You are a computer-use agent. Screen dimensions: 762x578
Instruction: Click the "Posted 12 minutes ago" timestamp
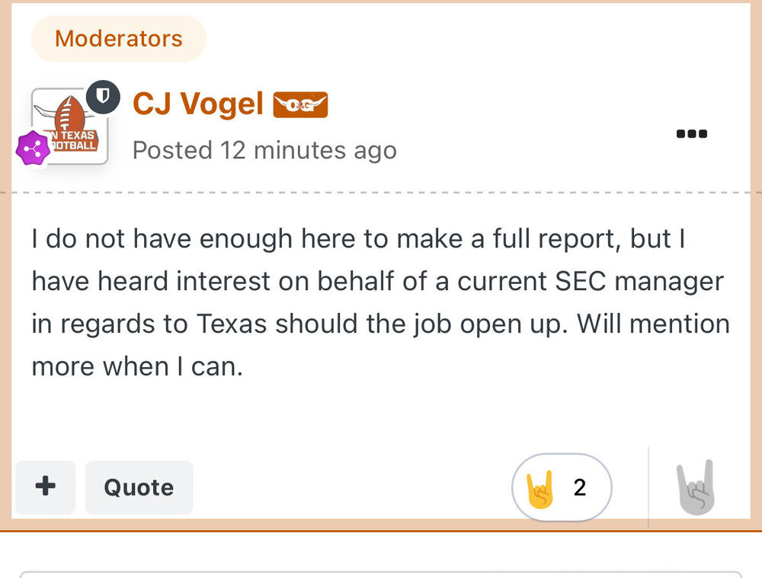[x=264, y=150]
